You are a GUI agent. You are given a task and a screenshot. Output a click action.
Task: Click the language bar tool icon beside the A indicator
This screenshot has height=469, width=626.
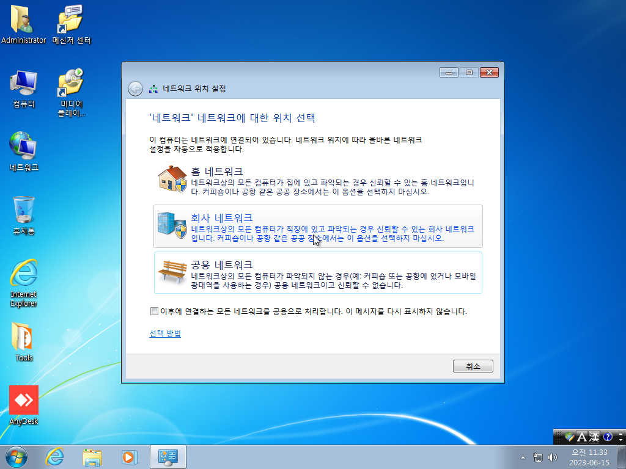570,437
